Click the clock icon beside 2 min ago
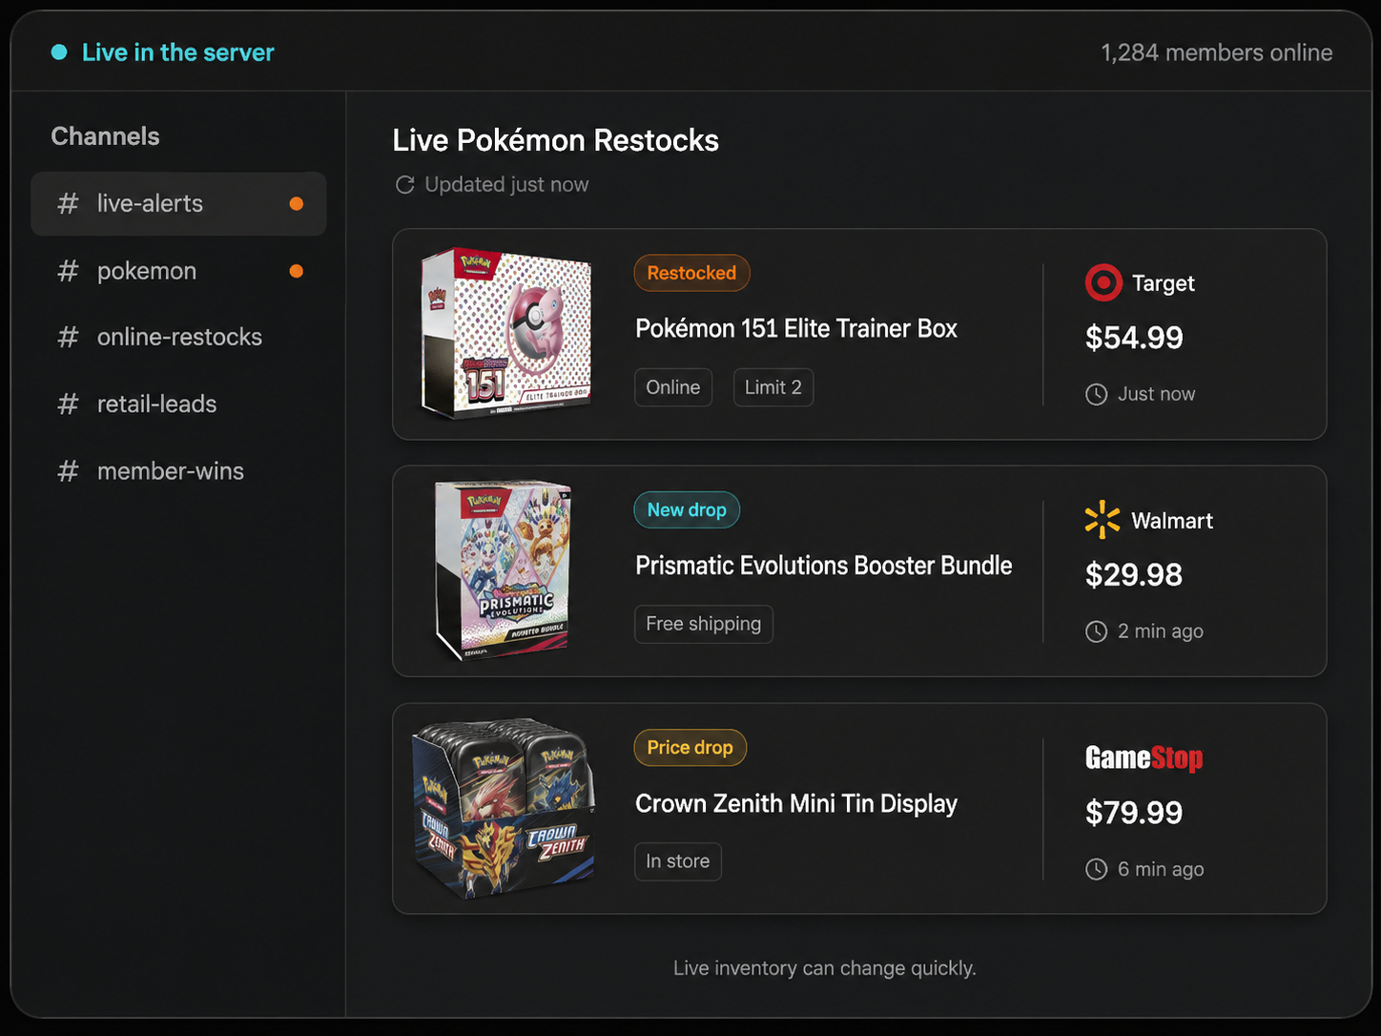This screenshot has width=1381, height=1036. tap(1097, 632)
